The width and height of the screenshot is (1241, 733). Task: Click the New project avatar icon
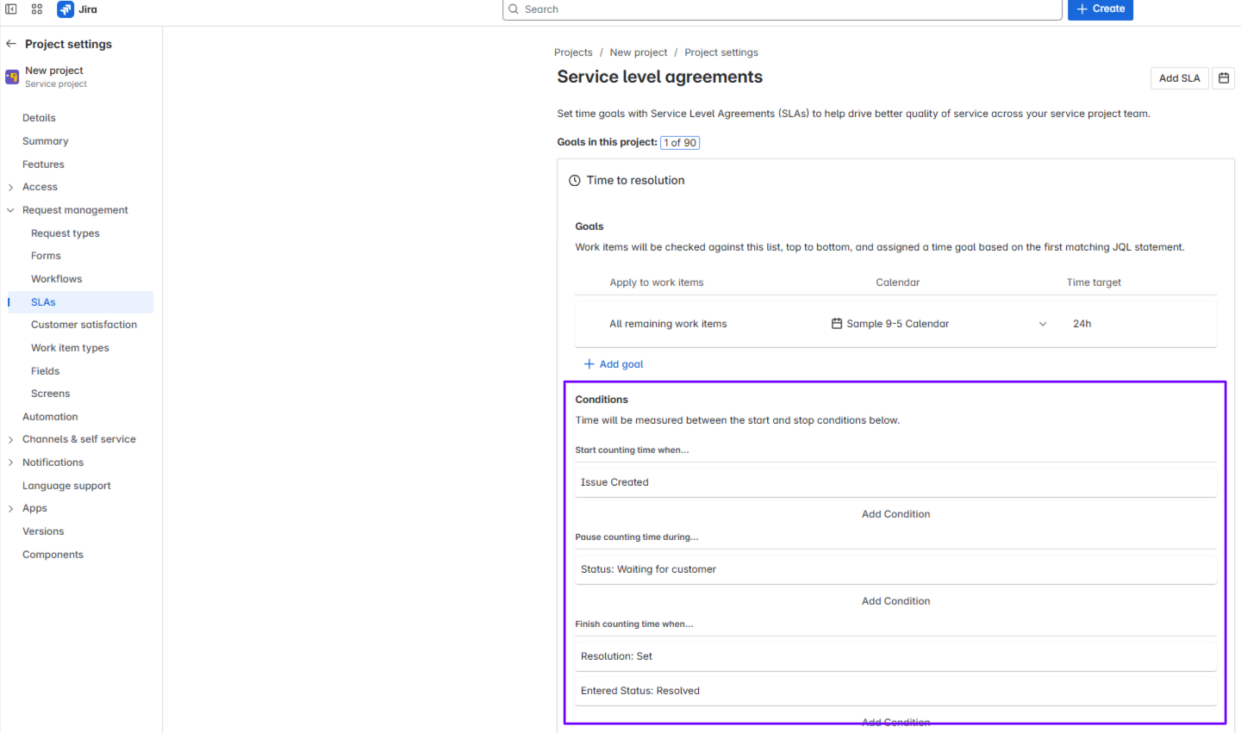11,77
